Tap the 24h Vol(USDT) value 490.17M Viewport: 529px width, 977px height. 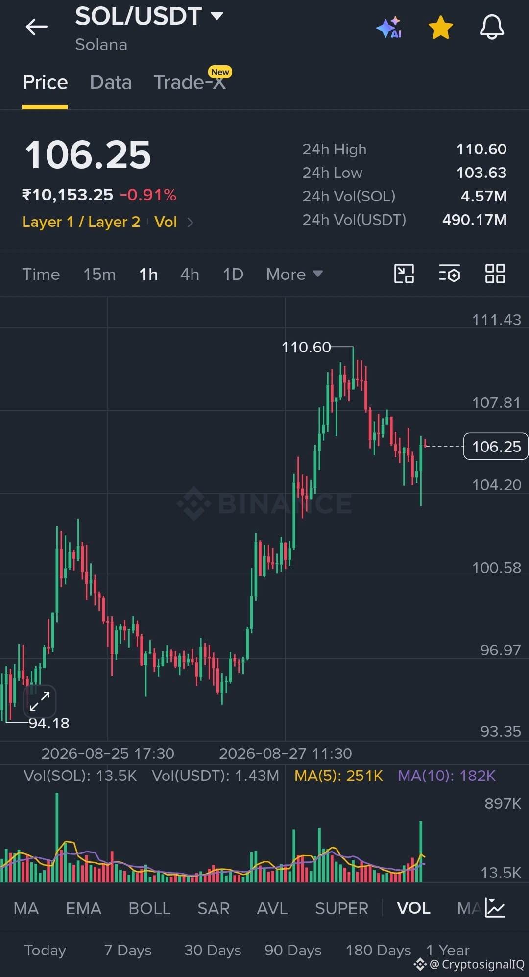474,220
